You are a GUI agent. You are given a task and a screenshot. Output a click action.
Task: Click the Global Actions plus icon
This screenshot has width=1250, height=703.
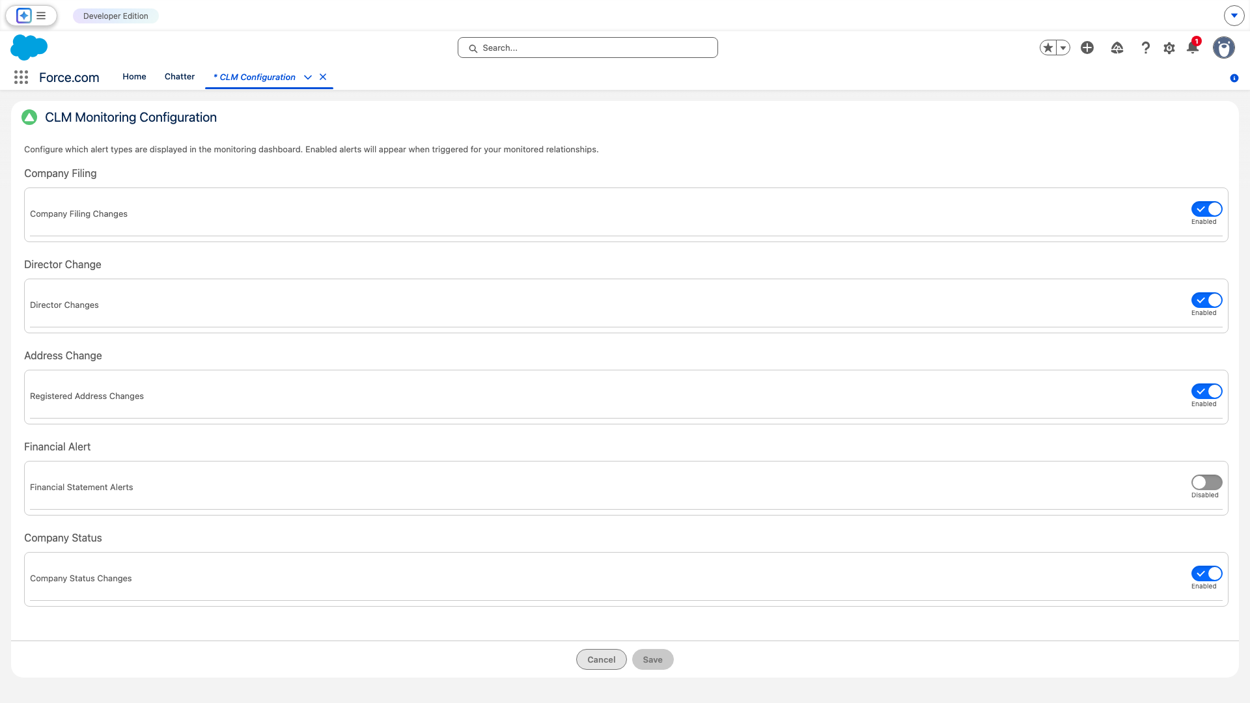point(1087,48)
